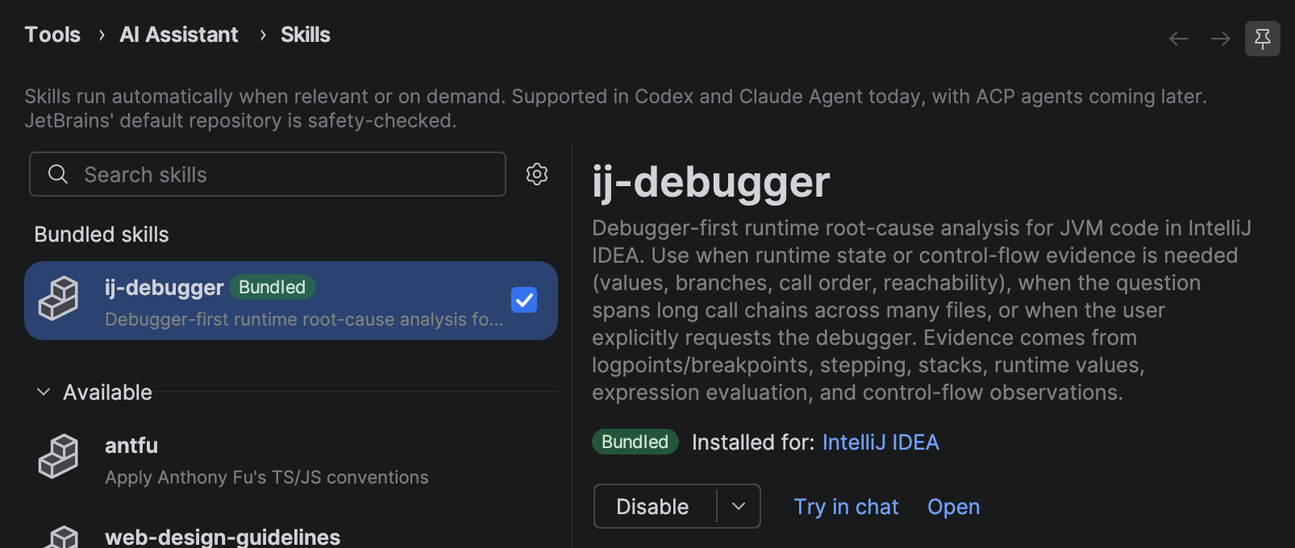Click the forward navigation arrow
The width and height of the screenshot is (1295, 548).
tap(1221, 39)
